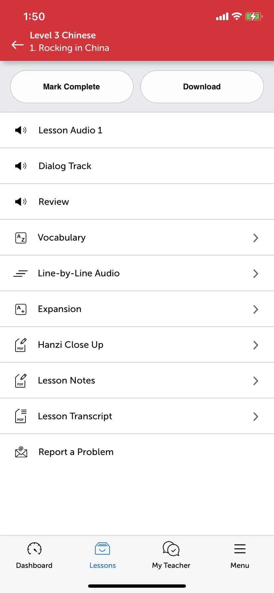Tap the Line-by-Line Audio lines icon
Screen dimensions: 274x593
pyautogui.click(x=21, y=273)
